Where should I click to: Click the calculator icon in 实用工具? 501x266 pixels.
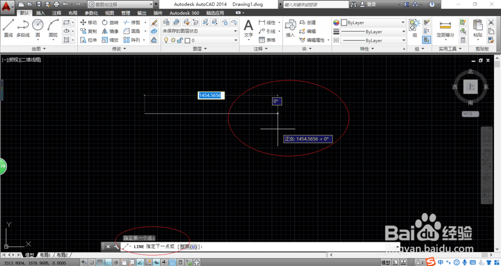pyautogui.click(x=462, y=40)
